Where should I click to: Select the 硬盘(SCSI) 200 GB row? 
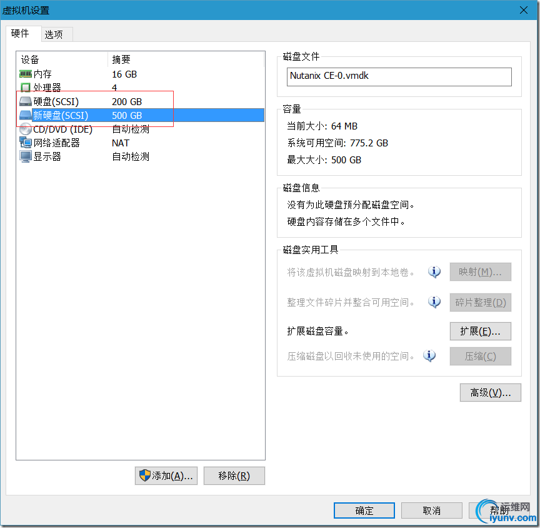[141, 102]
